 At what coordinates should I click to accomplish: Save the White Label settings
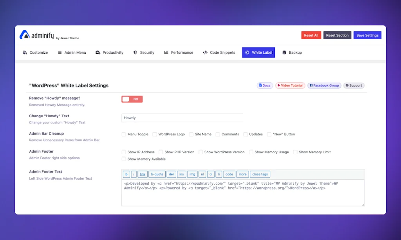(367, 35)
